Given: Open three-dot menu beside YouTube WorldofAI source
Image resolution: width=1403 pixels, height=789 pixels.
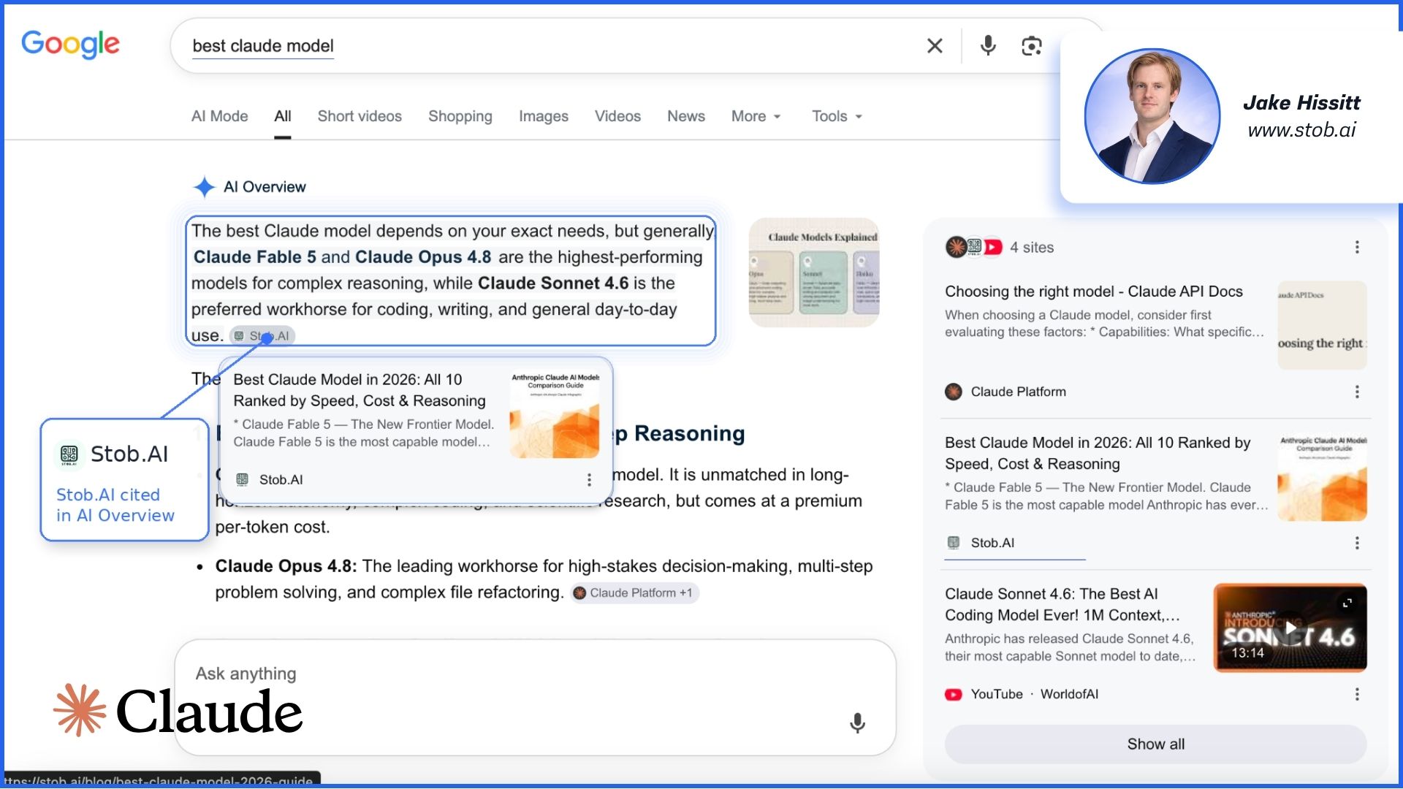Looking at the screenshot, I should coord(1357,694).
